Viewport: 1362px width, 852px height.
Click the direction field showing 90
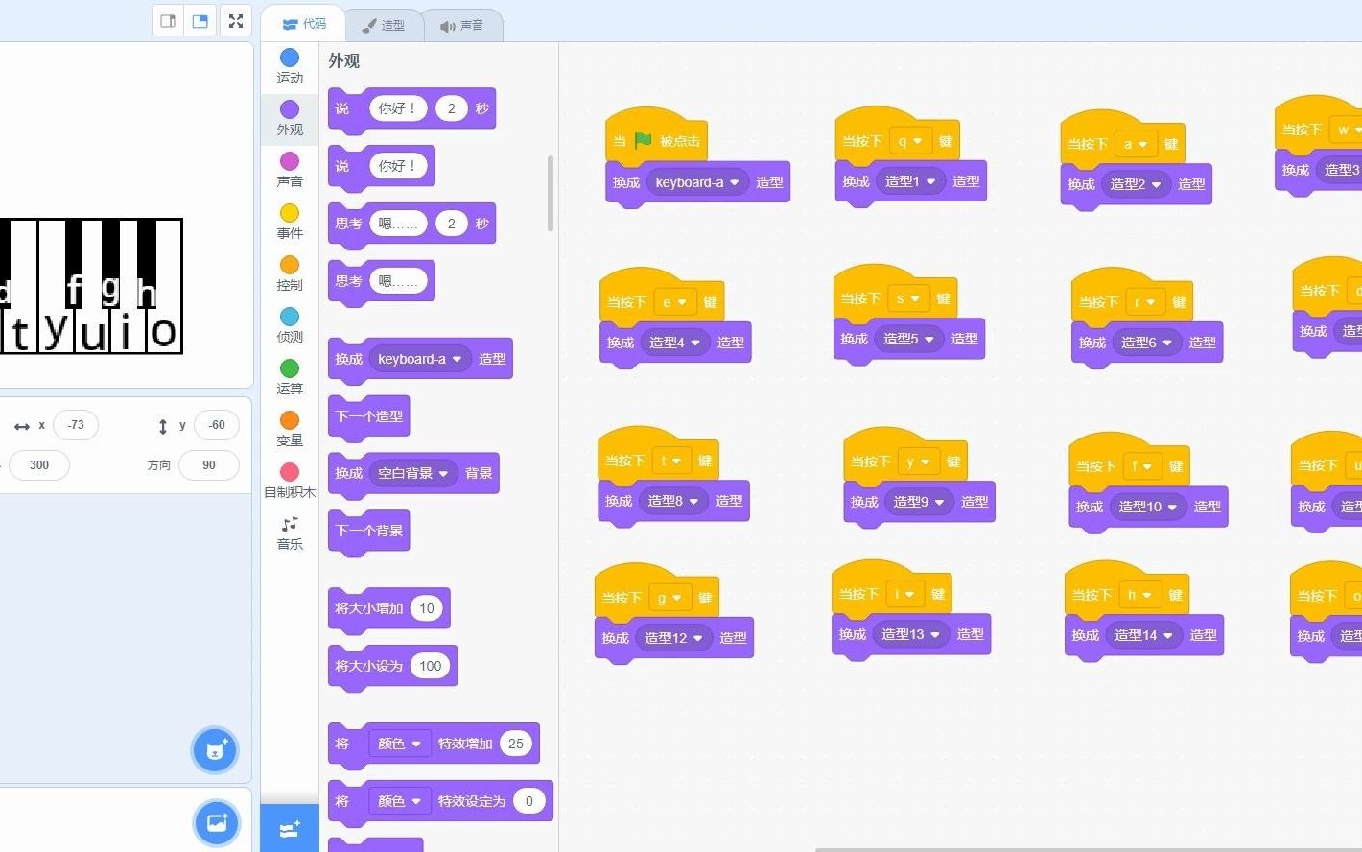(209, 465)
